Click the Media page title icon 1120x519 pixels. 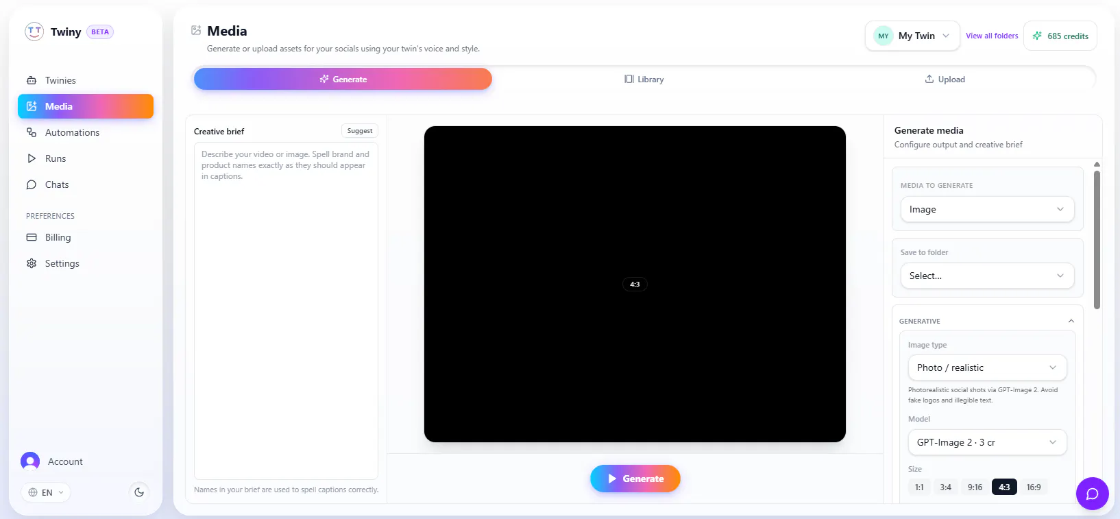coord(196,30)
